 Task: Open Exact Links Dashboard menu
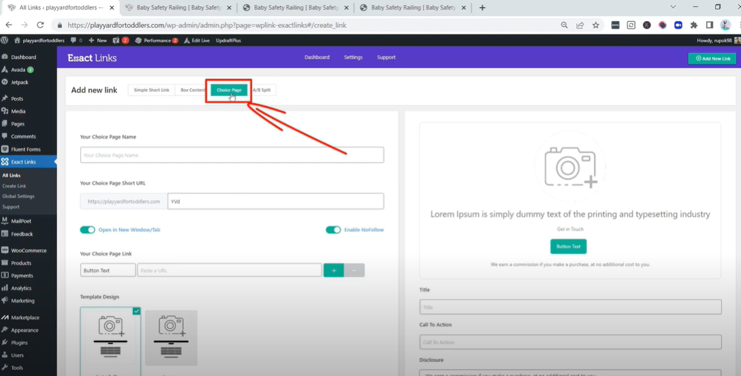point(317,58)
